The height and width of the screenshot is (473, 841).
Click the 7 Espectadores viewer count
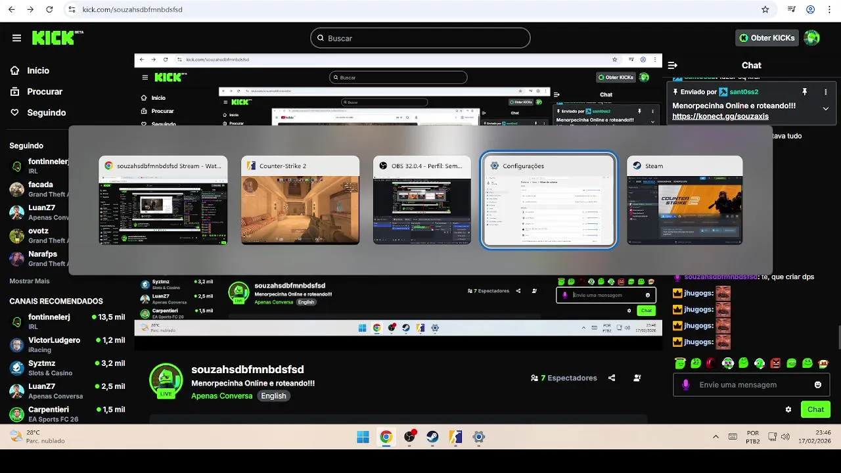coord(564,378)
